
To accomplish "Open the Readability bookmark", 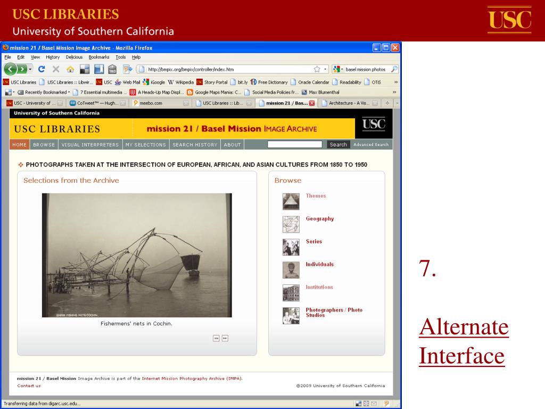I will coord(347,82).
